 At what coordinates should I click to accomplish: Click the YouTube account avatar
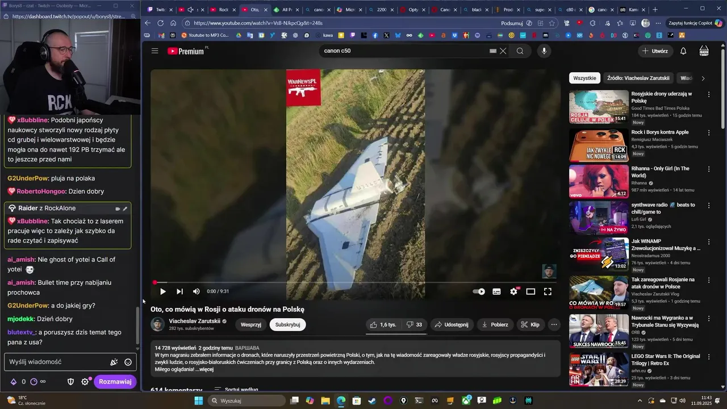tap(704, 51)
